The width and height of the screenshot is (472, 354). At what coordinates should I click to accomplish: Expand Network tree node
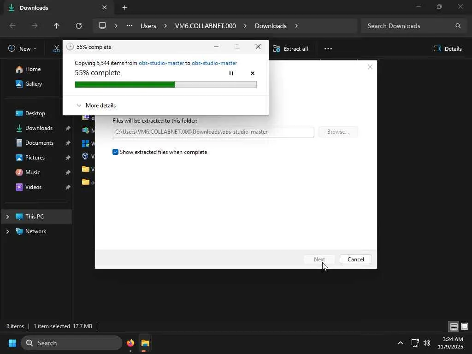point(8,231)
